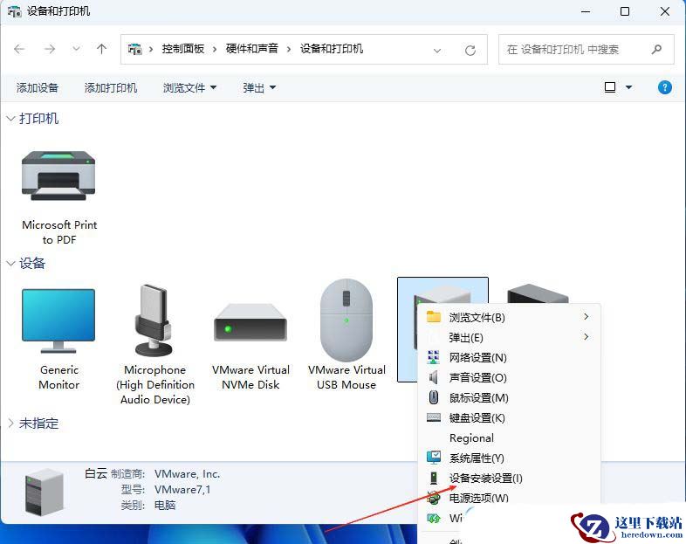Click the VMware7,1 model value

point(182,489)
